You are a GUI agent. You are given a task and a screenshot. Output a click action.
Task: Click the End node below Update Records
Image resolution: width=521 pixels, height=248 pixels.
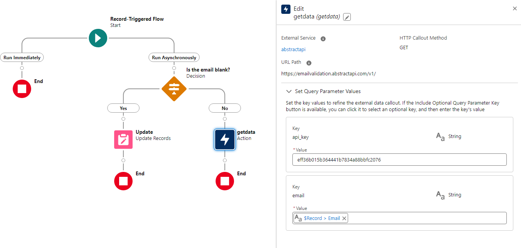click(x=123, y=181)
